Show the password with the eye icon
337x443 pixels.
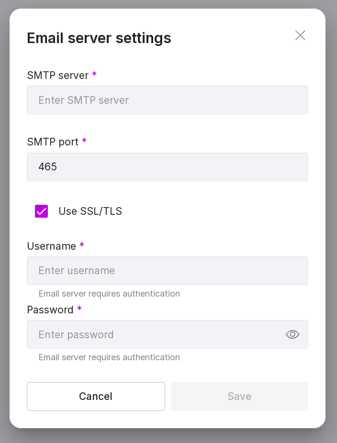click(x=292, y=334)
